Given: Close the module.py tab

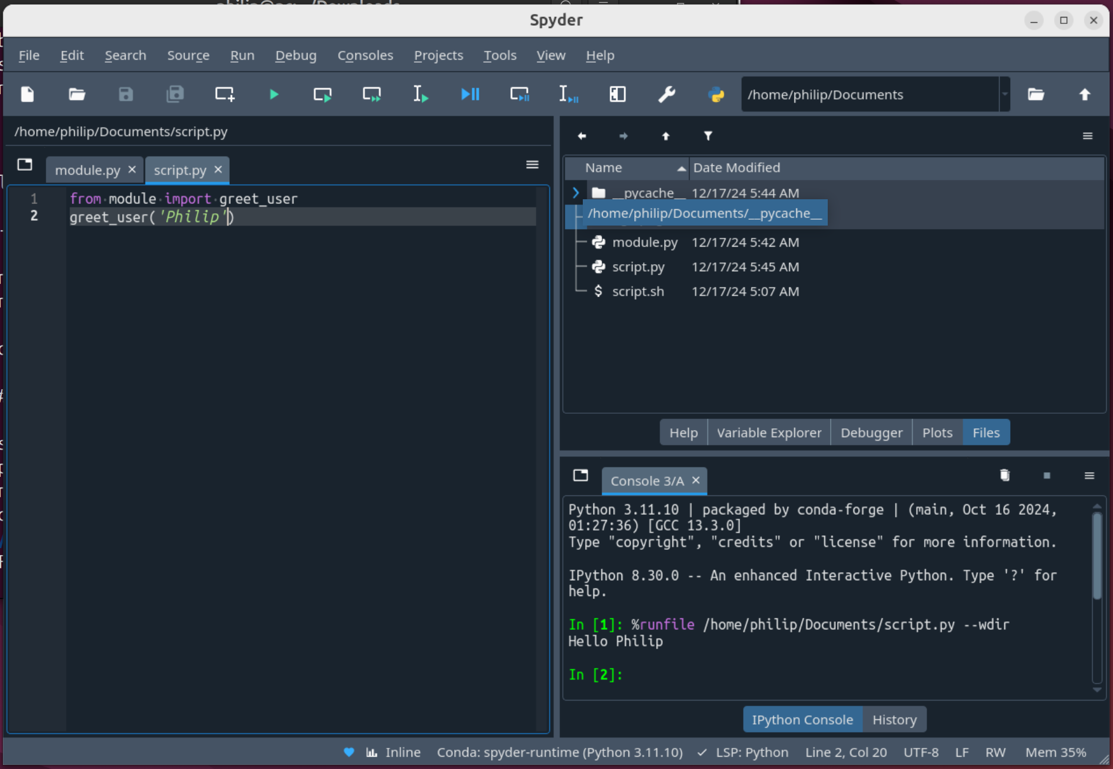Looking at the screenshot, I should tap(132, 169).
